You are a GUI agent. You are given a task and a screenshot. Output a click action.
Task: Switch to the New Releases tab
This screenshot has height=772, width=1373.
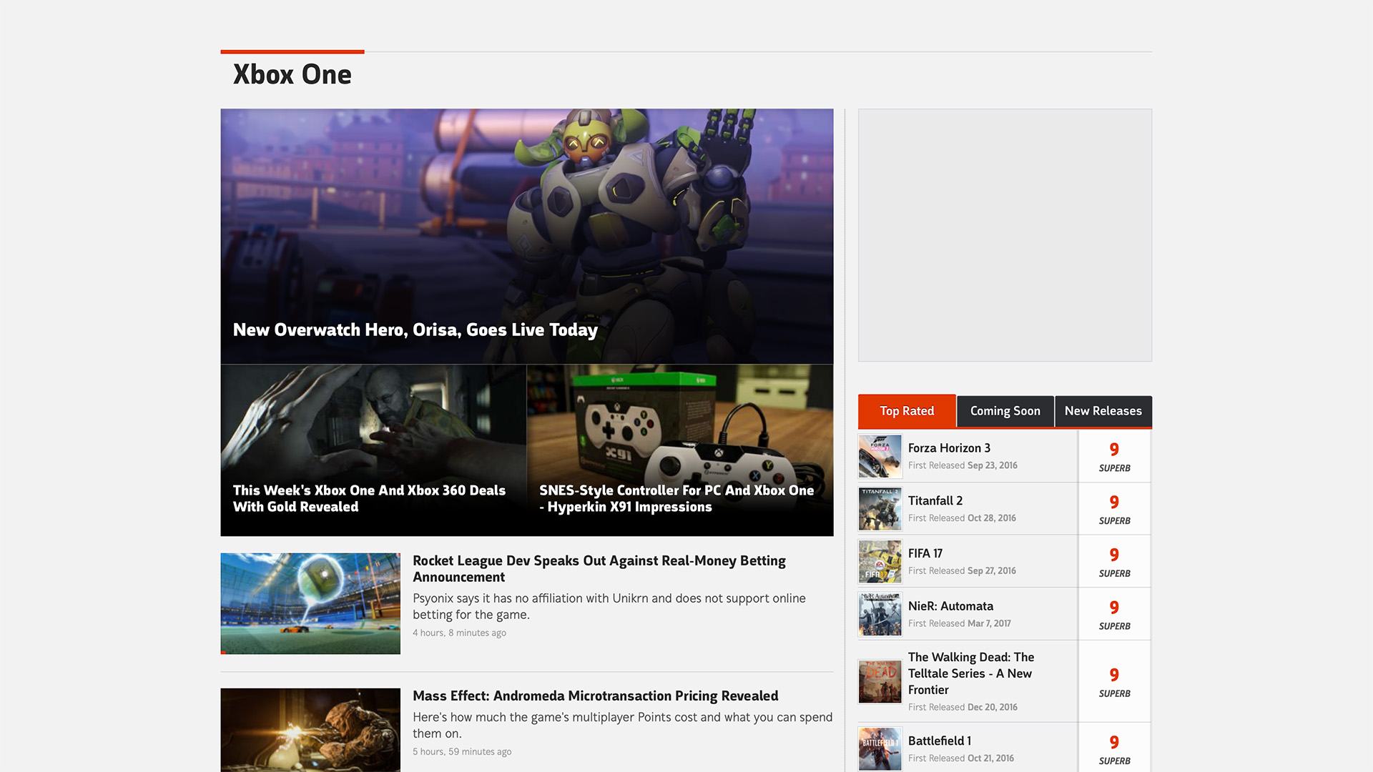point(1103,411)
